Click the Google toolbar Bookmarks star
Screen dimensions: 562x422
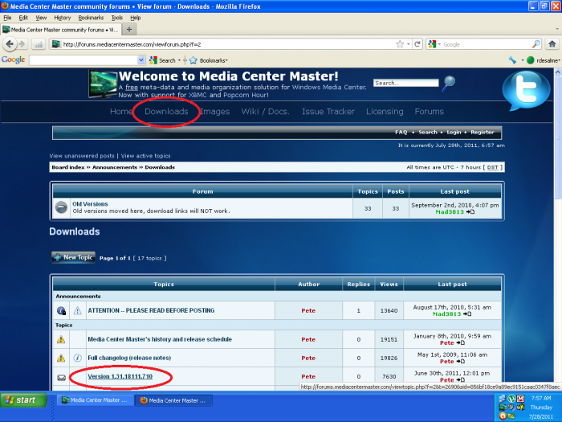point(193,60)
